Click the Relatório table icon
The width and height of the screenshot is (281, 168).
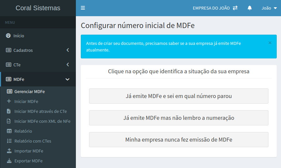[9, 131]
